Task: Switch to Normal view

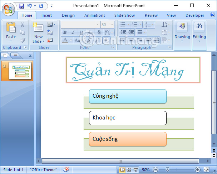Action: [122, 170]
